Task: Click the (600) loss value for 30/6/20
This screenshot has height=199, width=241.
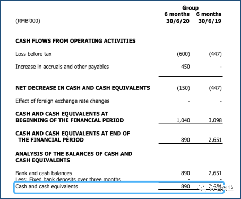Action: (x=183, y=54)
